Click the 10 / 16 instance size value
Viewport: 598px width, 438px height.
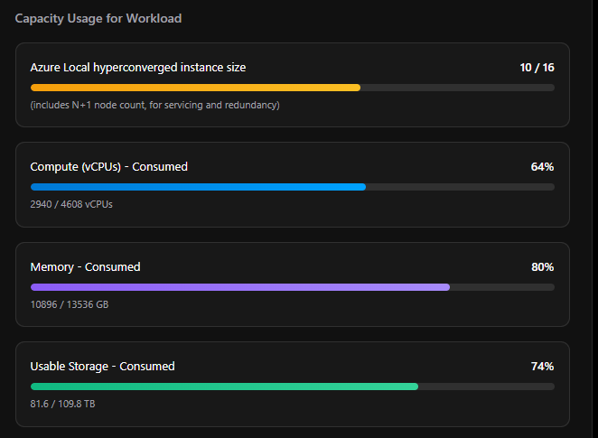(537, 68)
